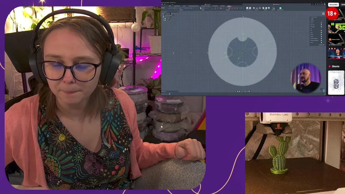Open the UTWÓRZ dropdown in sketch toolbar
The image size is (345, 194).
[181, 10]
